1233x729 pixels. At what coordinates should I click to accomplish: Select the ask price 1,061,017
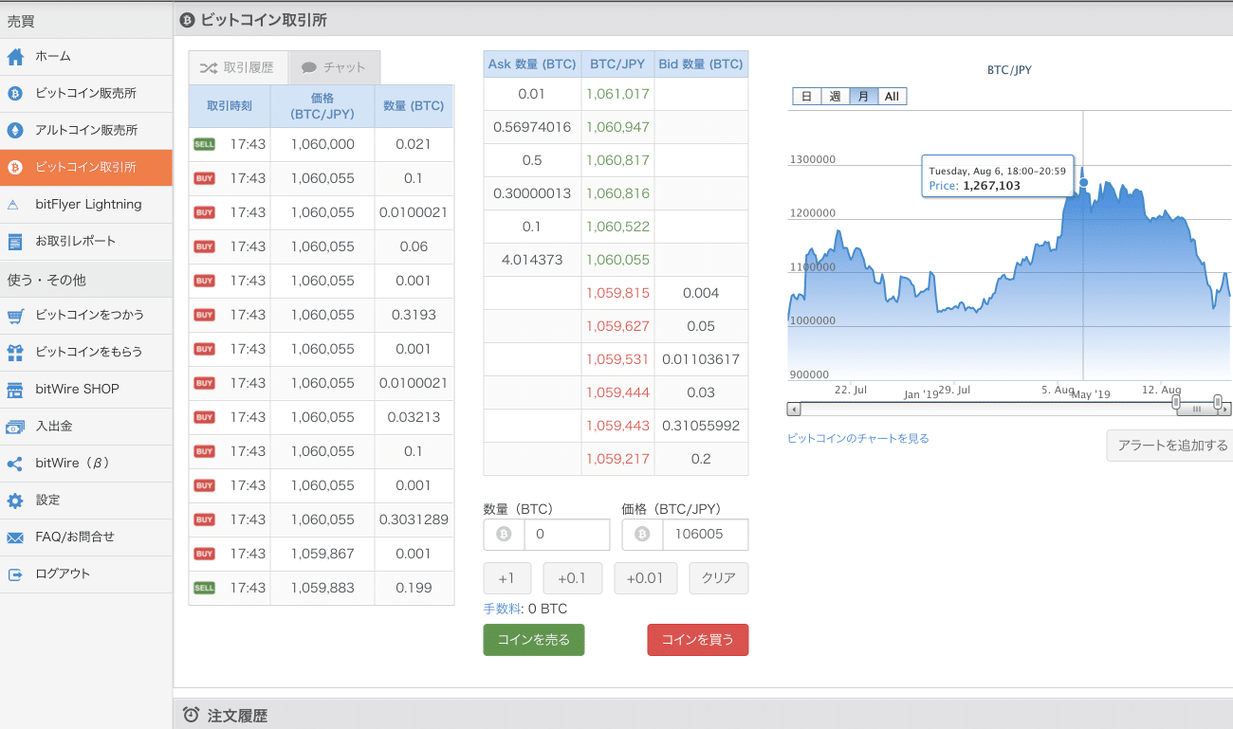pos(617,94)
